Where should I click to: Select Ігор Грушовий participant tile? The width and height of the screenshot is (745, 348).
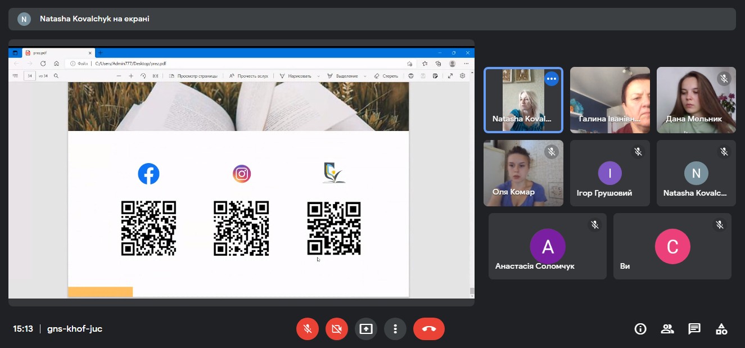coord(610,173)
